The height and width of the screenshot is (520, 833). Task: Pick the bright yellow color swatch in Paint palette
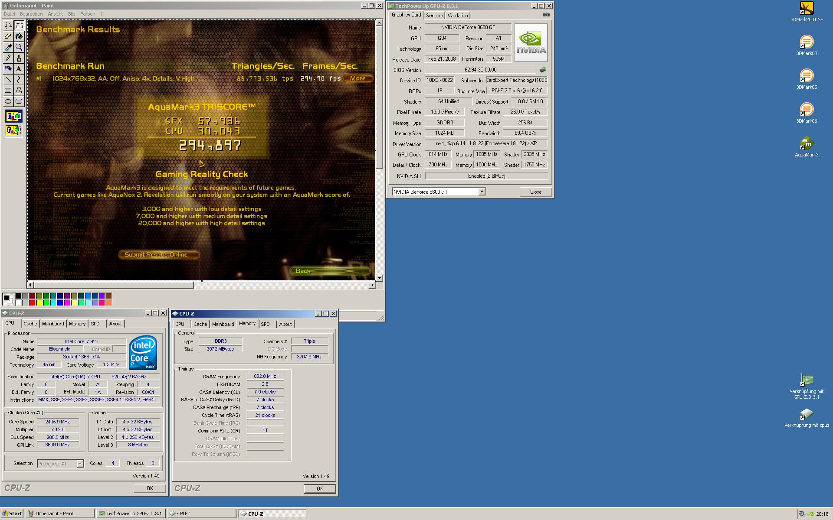point(39,302)
